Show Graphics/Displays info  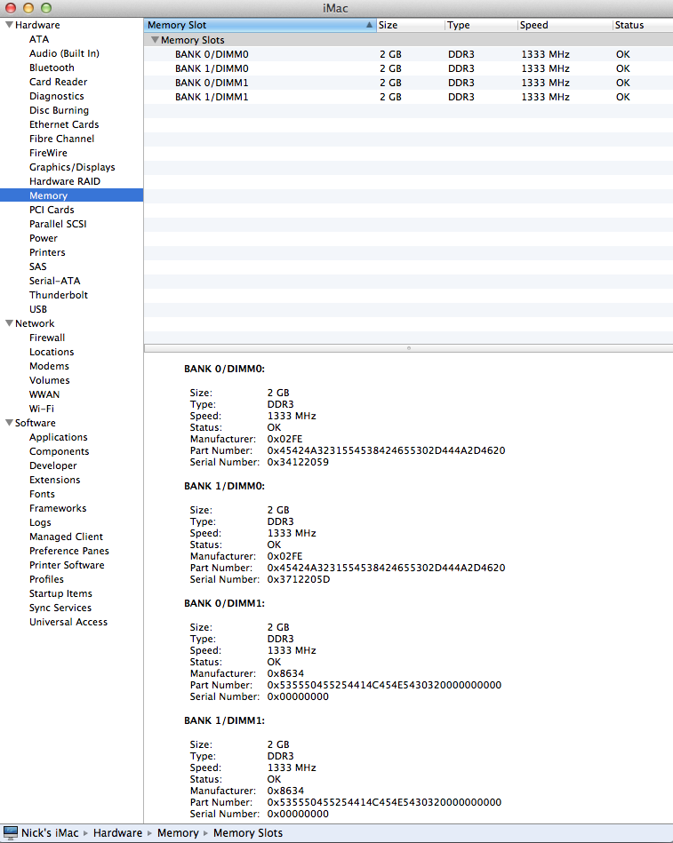click(72, 167)
